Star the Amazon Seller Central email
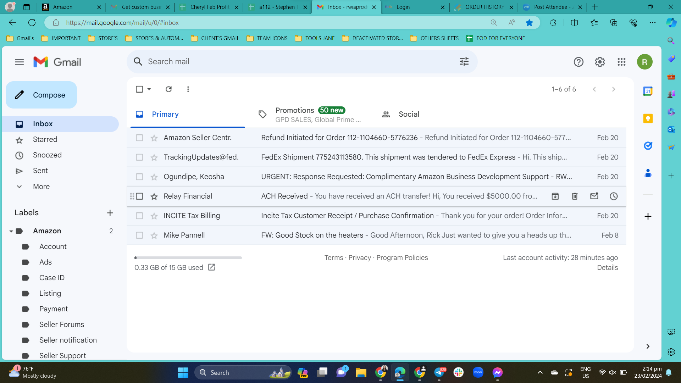The height and width of the screenshot is (383, 681). (x=154, y=138)
